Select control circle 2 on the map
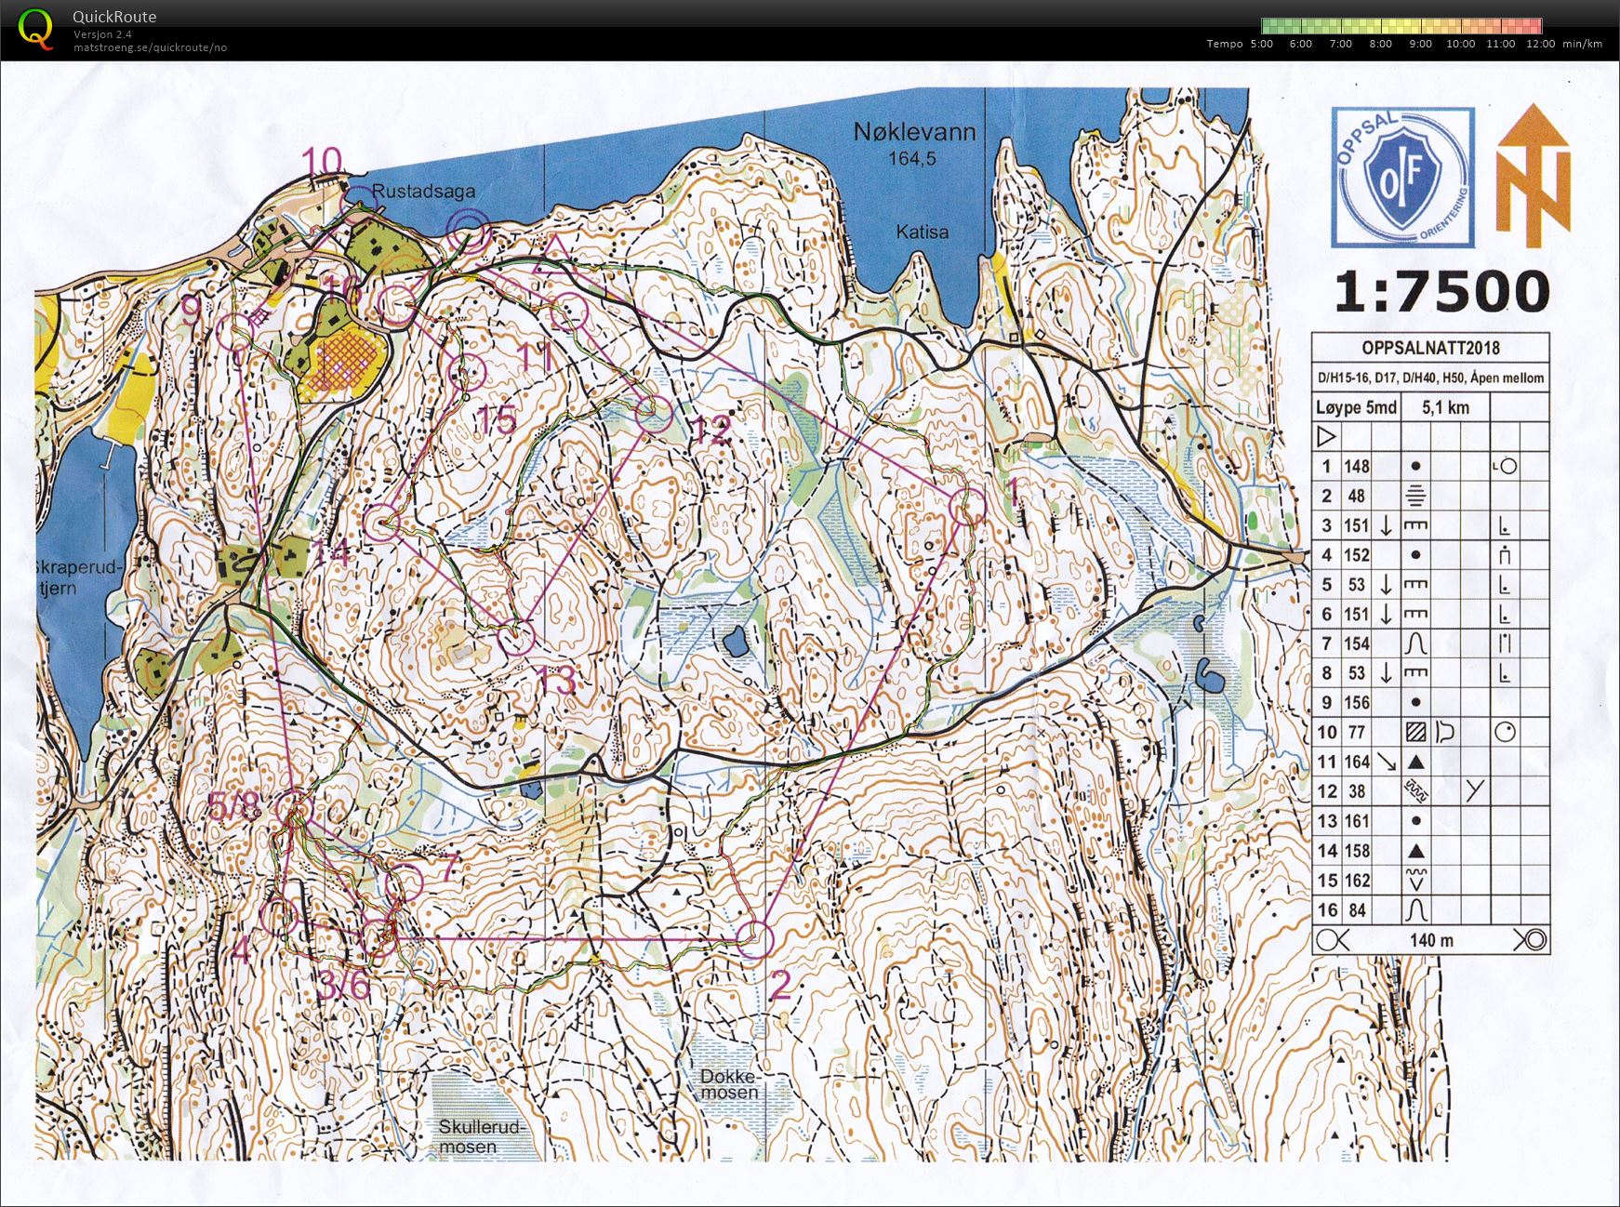1620x1207 pixels. [755, 940]
